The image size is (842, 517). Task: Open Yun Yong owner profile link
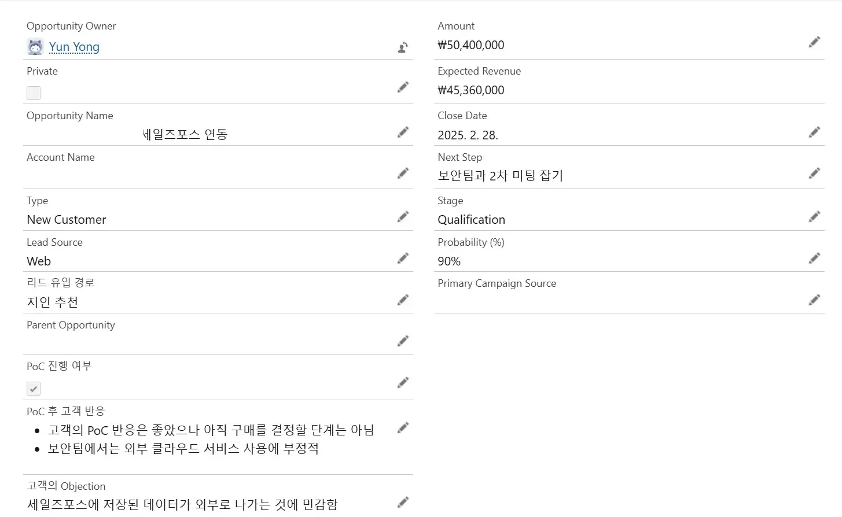(74, 47)
